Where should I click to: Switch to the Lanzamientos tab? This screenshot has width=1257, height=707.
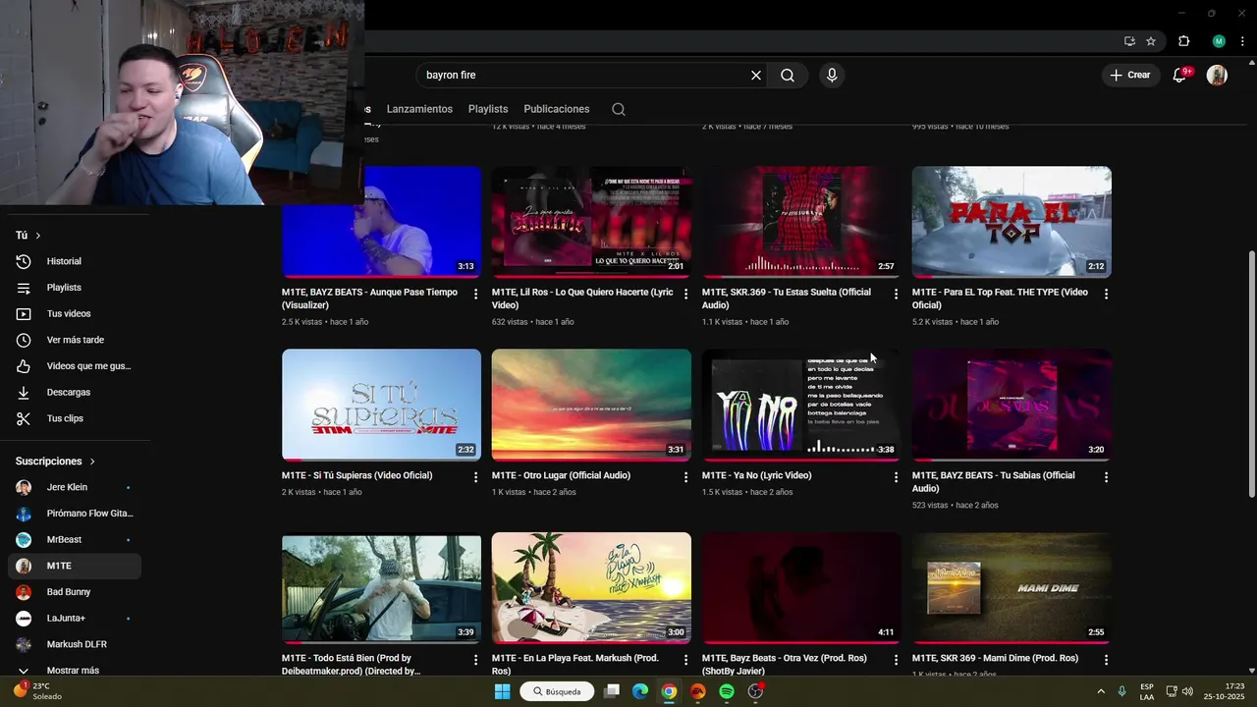419,109
